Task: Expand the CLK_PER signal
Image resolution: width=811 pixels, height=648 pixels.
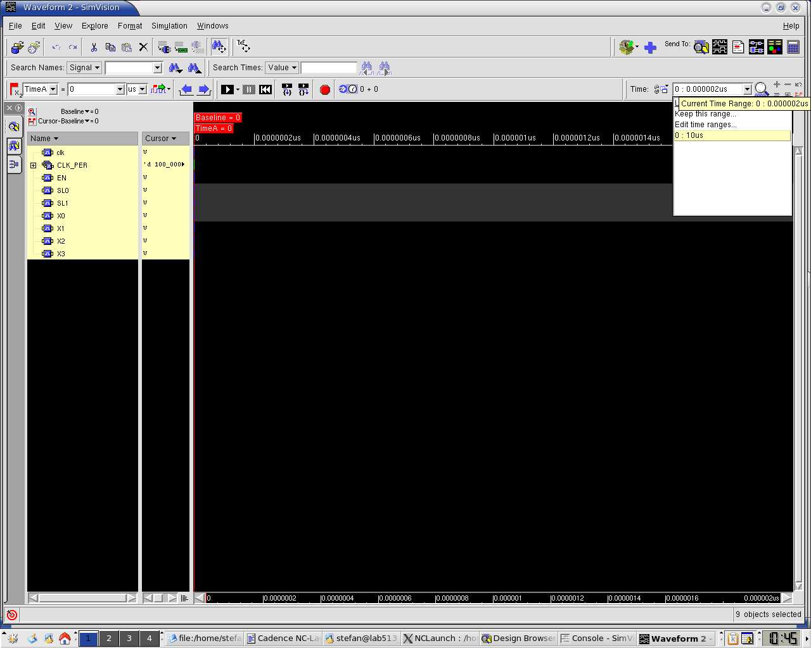Action: pyautogui.click(x=33, y=165)
